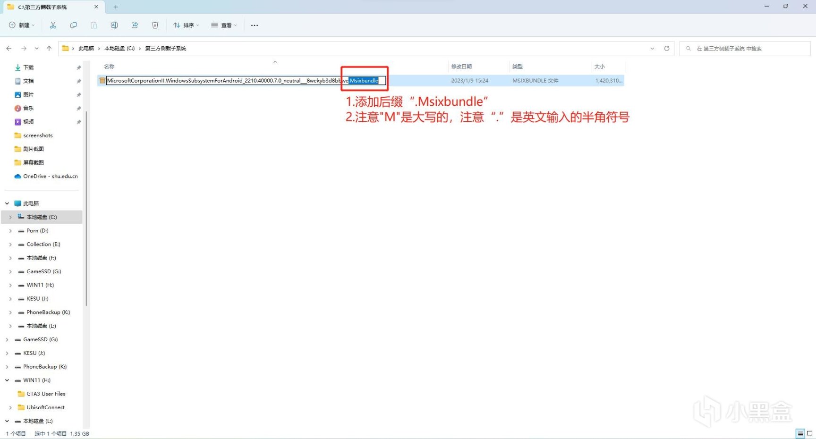This screenshot has width=816, height=439.
Task: Click the folder icon in address bar
Action: coord(66,48)
